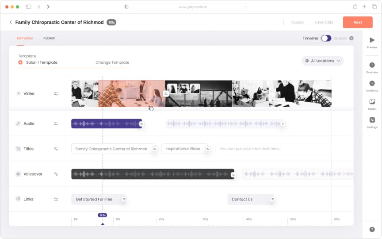The height and width of the screenshot is (239, 382).
Task: Click settings handle on highlighted video clip
Action: (166, 94)
